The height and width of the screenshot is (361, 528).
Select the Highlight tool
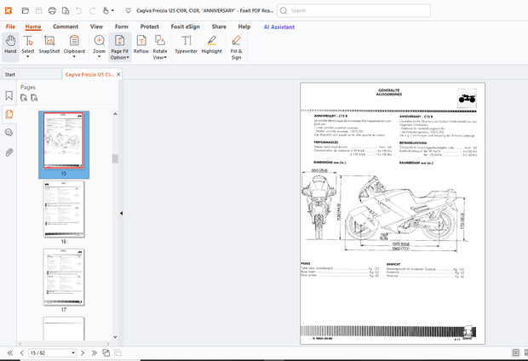[211, 44]
